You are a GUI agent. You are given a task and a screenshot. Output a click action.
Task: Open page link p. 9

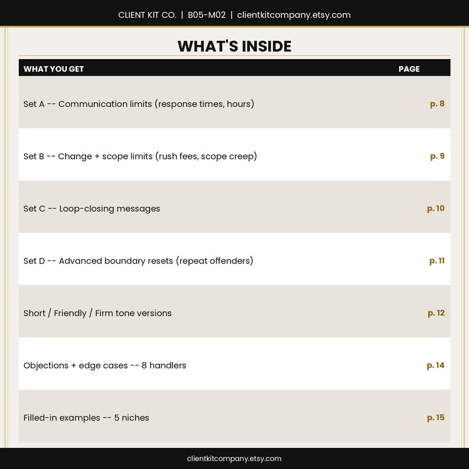tap(437, 157)
